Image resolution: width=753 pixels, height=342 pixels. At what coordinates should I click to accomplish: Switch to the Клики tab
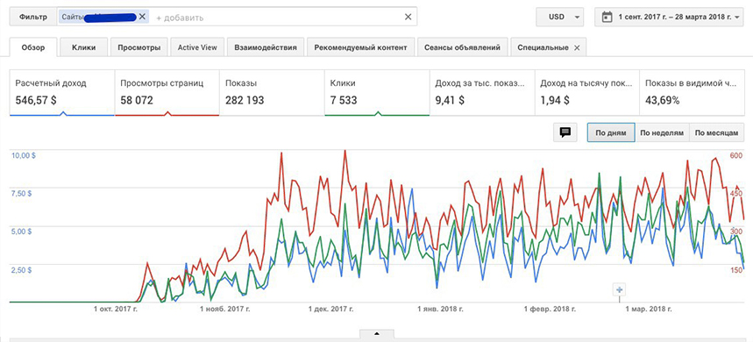[x=84, y=47]
